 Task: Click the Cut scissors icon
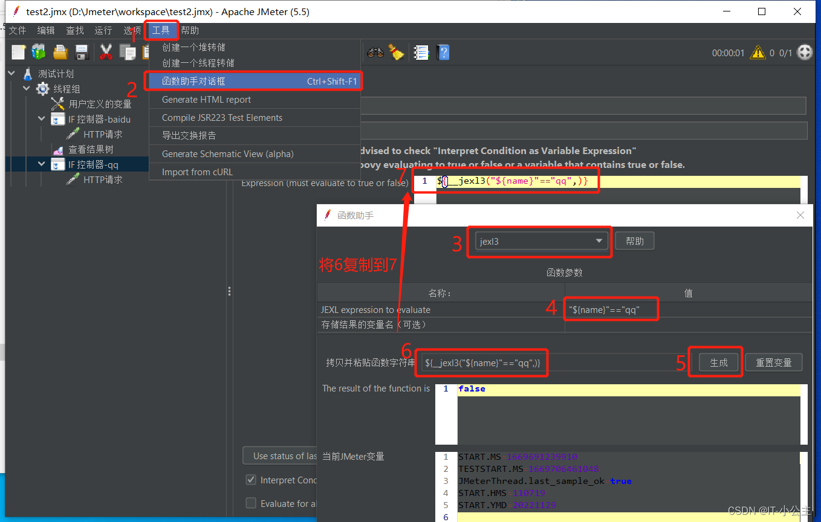pyautogui.click(x=106, y=53)
